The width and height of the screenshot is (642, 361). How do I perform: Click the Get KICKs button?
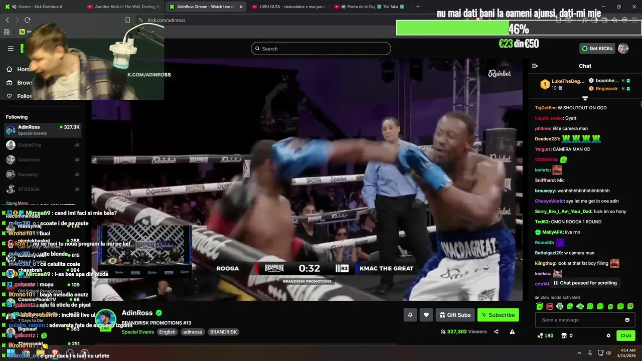597,49
